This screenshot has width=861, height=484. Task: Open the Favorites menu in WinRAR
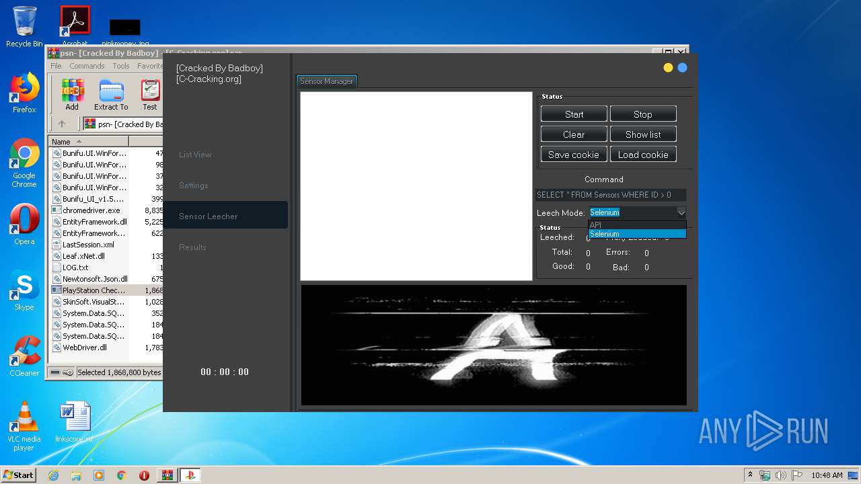[149, 66]
